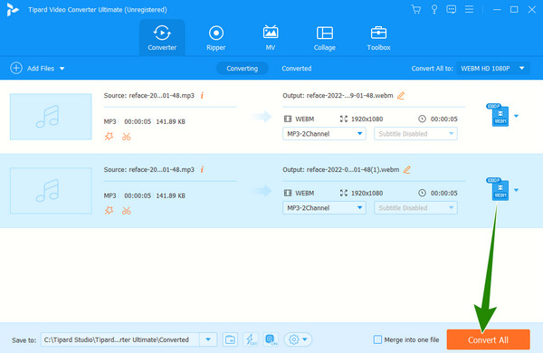Open Convert All to WEBM HD 1080P dropdown

click(x=492, y=68)
